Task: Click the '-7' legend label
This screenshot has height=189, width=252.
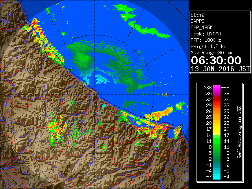Action: click(209, 177)
